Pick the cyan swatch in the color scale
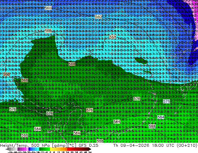The image size is (198, 153). click(38, 149)
